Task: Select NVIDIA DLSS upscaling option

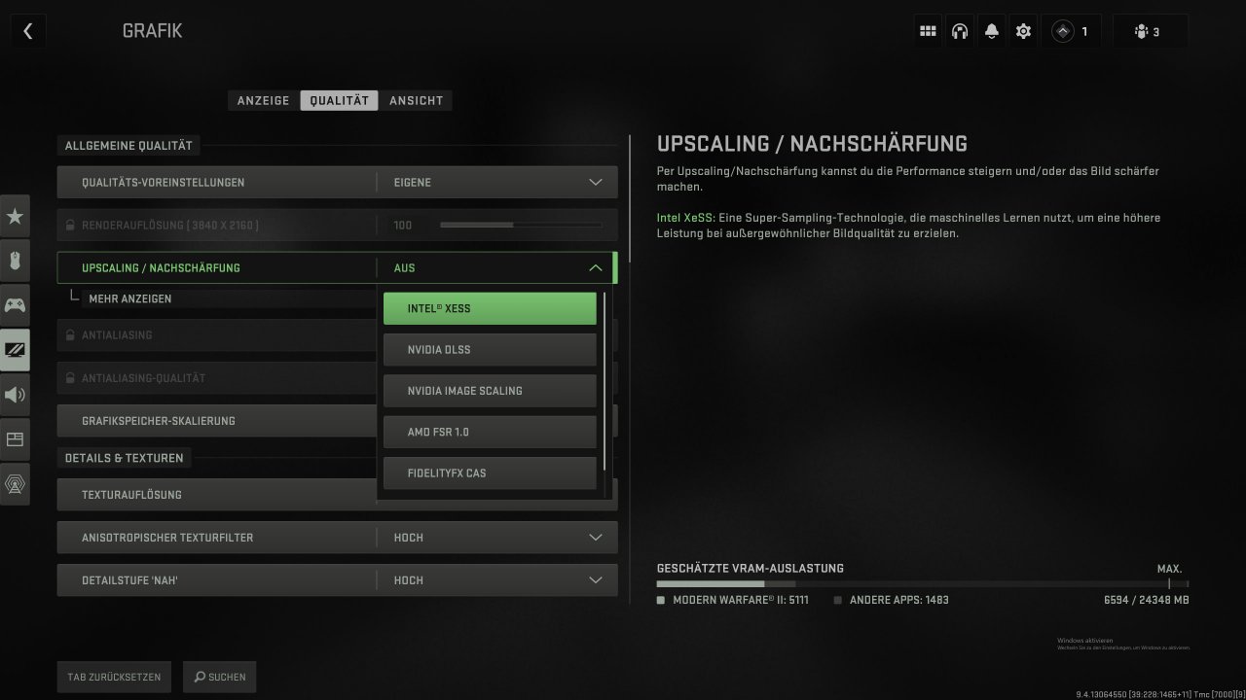Action: [x=490, y=349]
